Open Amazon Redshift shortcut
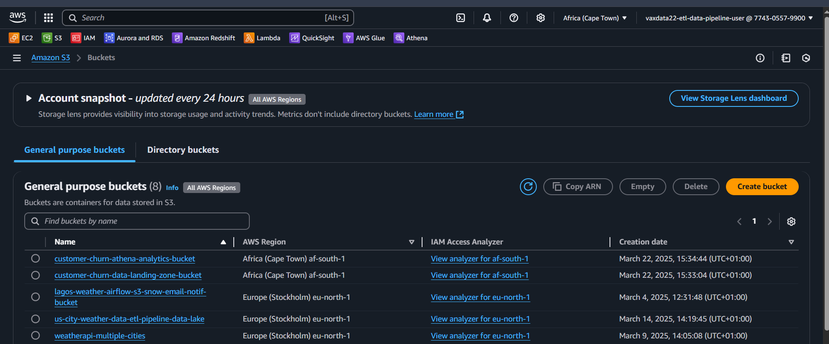 point(203,38)
